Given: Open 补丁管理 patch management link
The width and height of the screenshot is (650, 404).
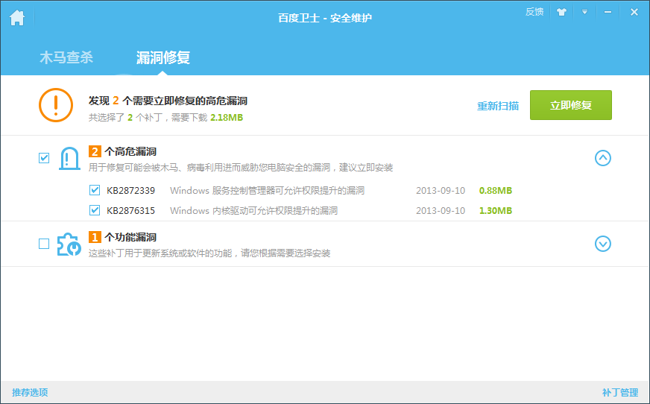Looking at the screenshot, I should tap(620, 392).
